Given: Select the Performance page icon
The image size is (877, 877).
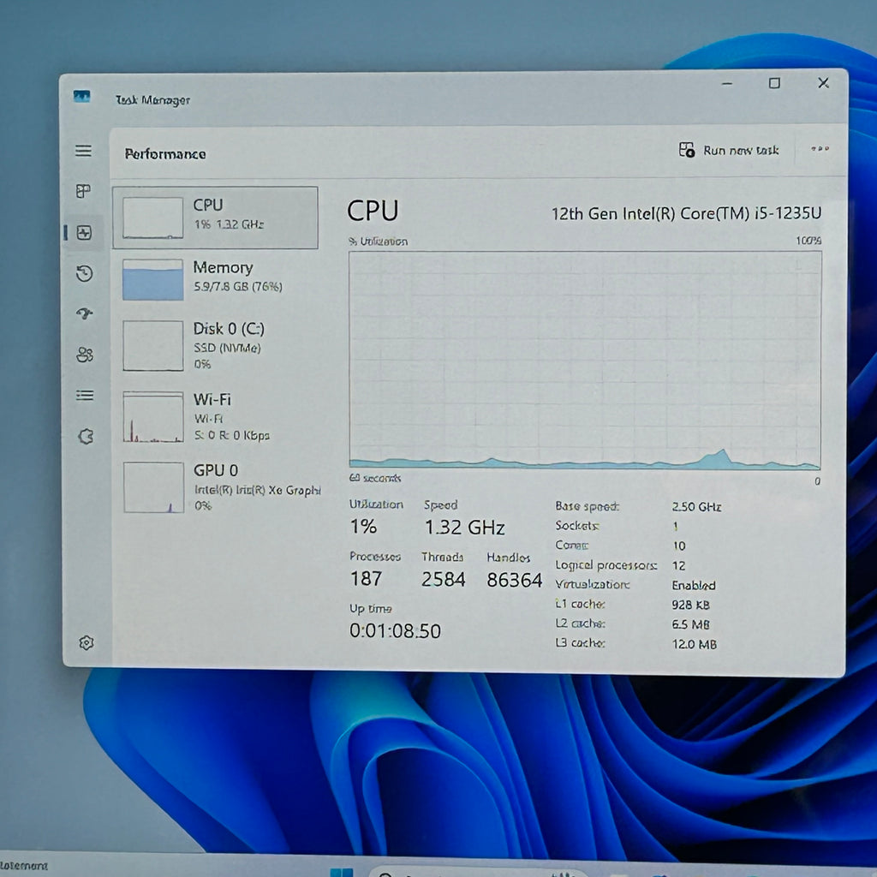Looking at the screenshot, I should coord(84,233).
